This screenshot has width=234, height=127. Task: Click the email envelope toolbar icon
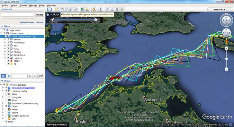107,9
